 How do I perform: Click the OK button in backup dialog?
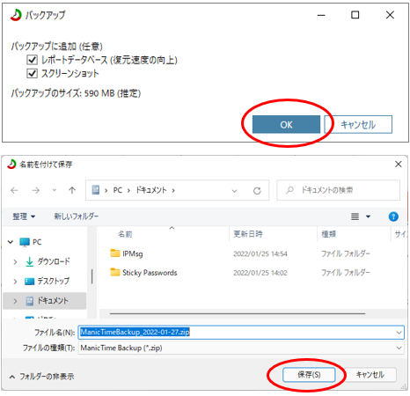[286, 125]
